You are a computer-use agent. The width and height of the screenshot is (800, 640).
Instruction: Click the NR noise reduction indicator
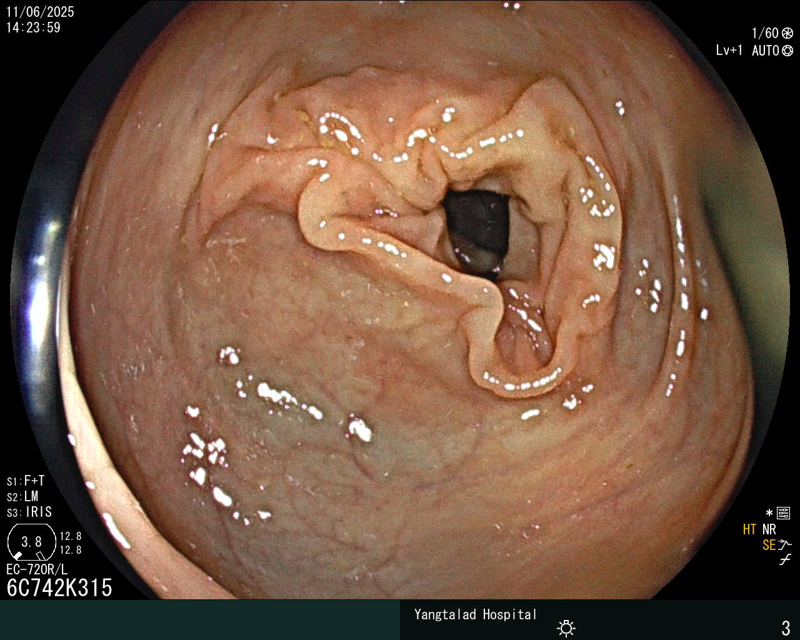point(769,530)
